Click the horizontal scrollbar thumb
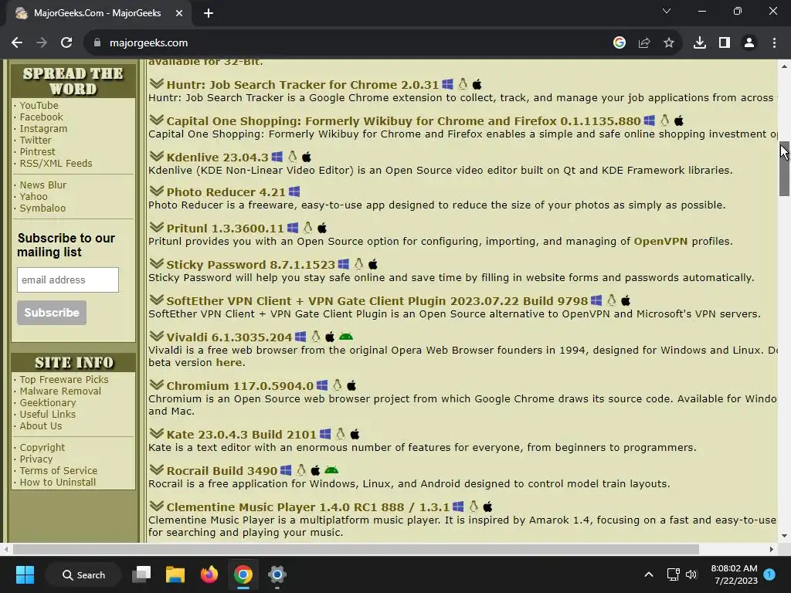The height and width of the screenshot is (593, 791). (355, 549)
